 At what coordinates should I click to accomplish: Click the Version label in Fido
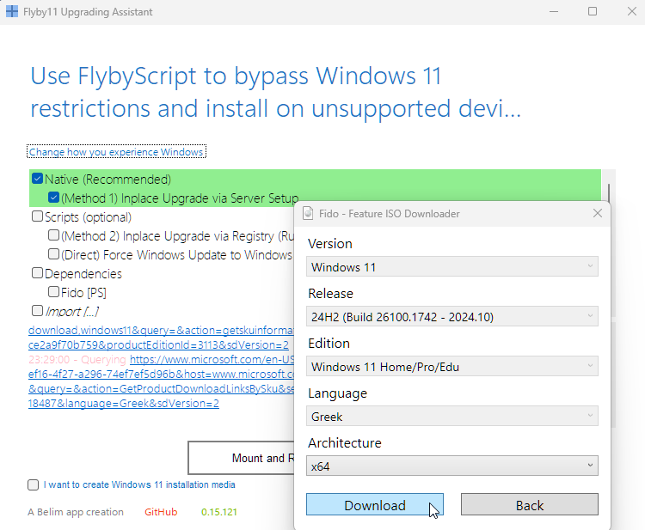pos(330,244)
